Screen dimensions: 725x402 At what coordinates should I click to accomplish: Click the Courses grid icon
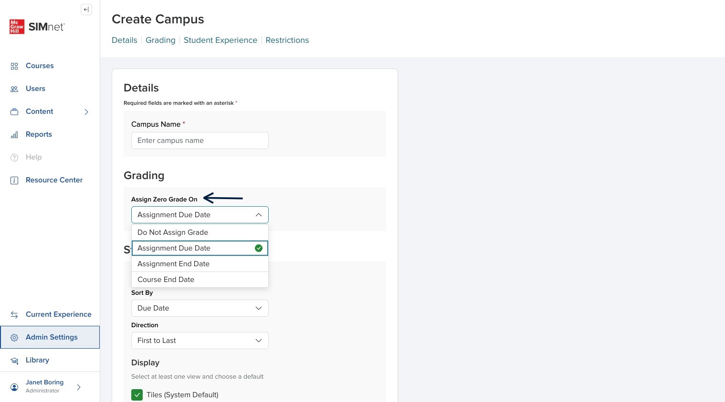[14, 66]
